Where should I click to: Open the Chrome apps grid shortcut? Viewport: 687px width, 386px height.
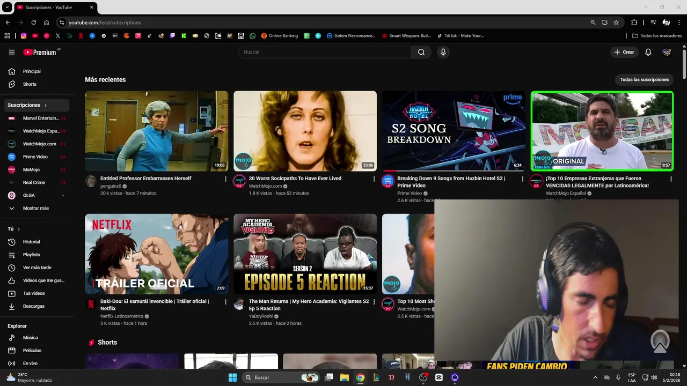[x=7, y=36]
